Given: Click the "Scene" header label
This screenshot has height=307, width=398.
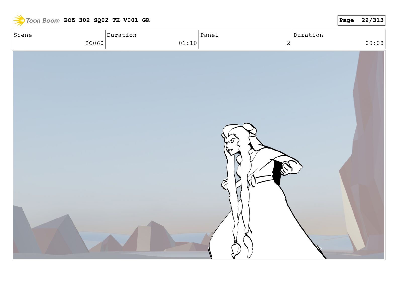Looking at the screenshot, I should (x=23, y=35).
